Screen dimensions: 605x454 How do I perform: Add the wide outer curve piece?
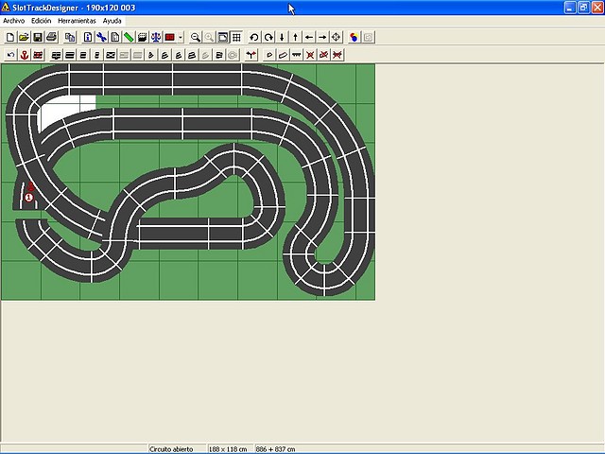point(192,55)
